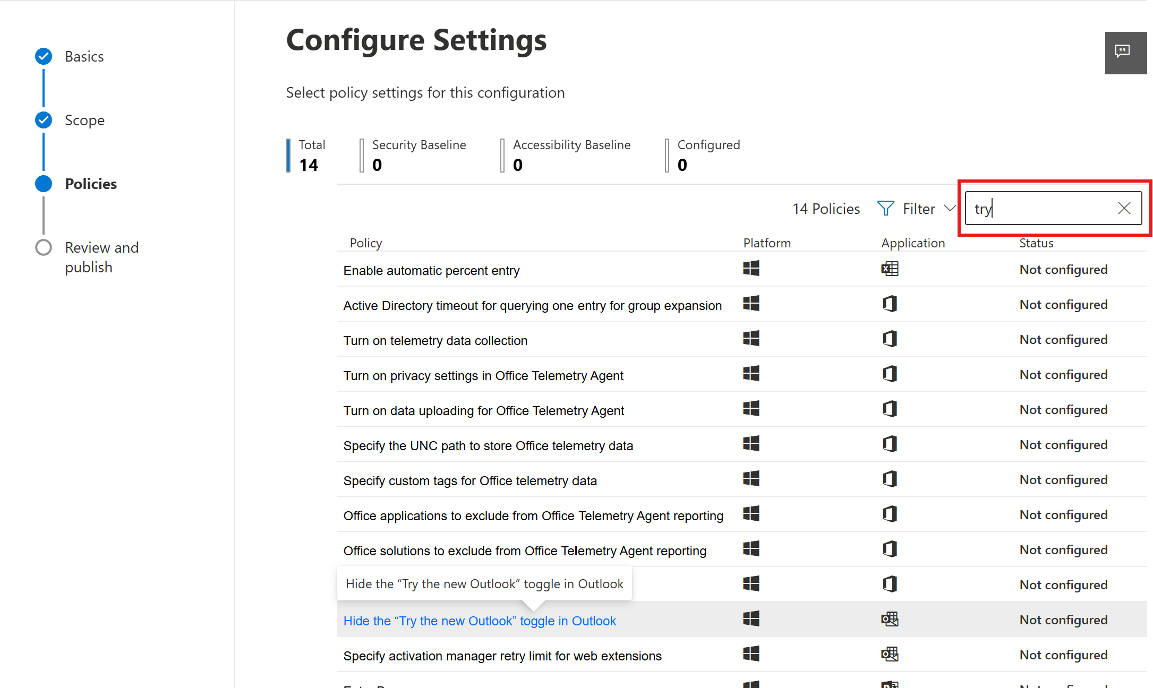
Task: Click Office icon in custom tags telemetry row
Action: point(890,479)
